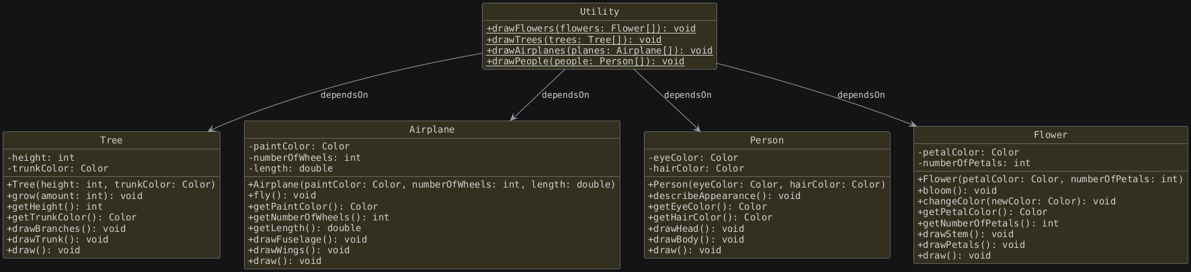This screenshot has width=1191, height=272.
Task: Click the -hairColor: Color attribute
Action: tap(696, 168)
